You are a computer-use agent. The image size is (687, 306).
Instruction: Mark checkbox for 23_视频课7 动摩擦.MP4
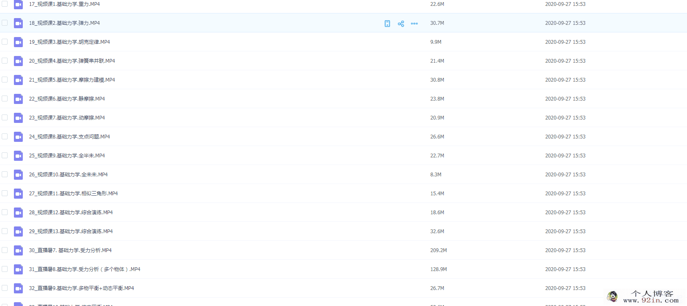(x=5, y=117)
